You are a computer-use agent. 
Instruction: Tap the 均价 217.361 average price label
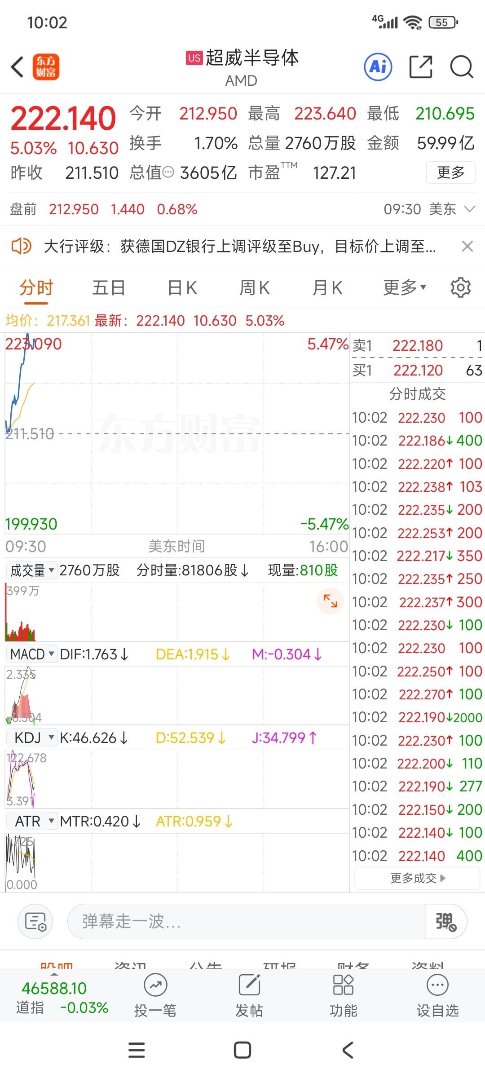pyautogui.click(x=48, y=321)
